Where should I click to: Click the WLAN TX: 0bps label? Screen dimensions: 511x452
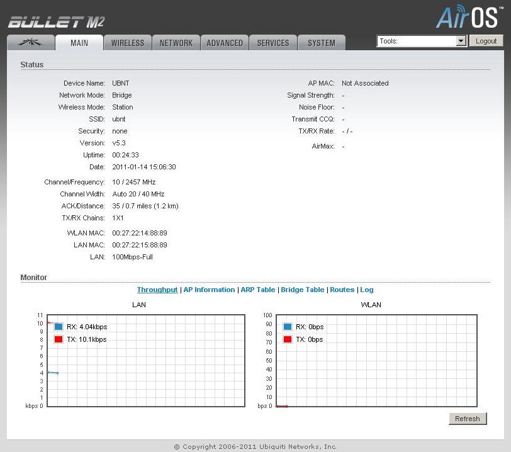[x=309, y=339]
